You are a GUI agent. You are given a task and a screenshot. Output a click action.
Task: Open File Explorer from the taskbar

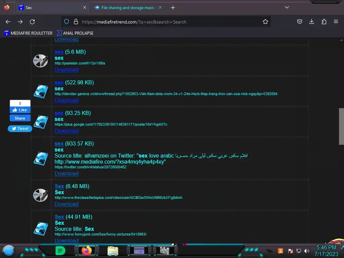113,251
